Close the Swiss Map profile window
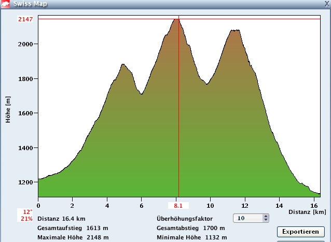Viewport: 331px width, 242px height. [326, 3]
